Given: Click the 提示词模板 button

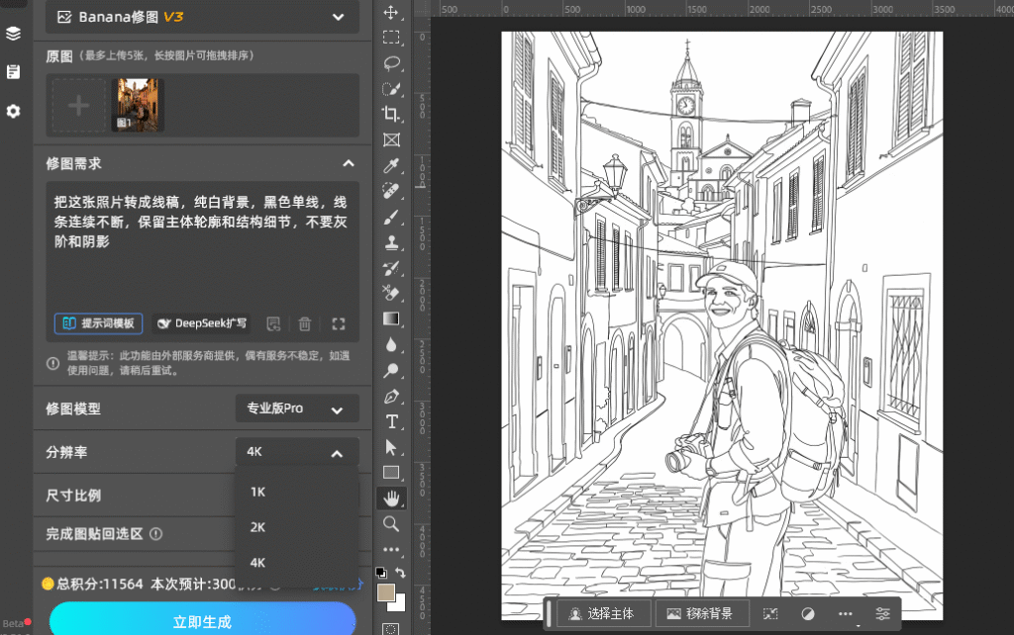Looking at the screenshot, I should (98, 323).
